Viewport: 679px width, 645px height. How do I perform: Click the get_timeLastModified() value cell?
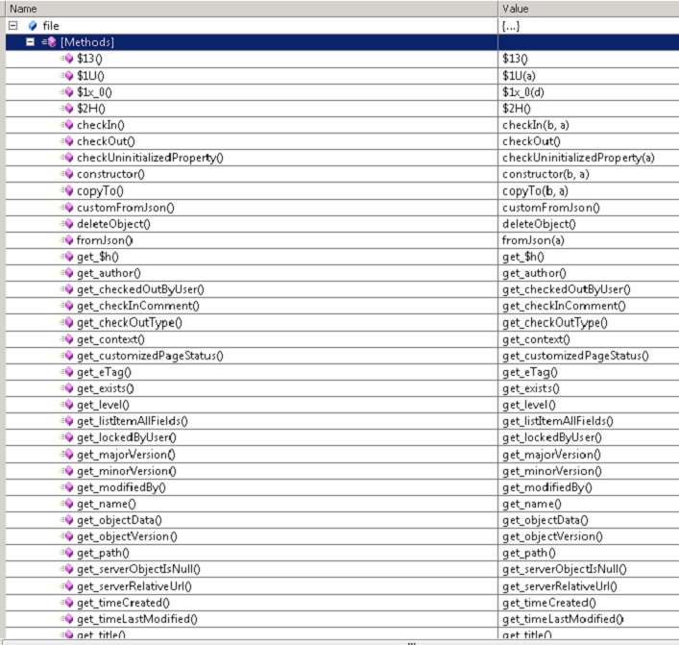[x=589, y=619]
